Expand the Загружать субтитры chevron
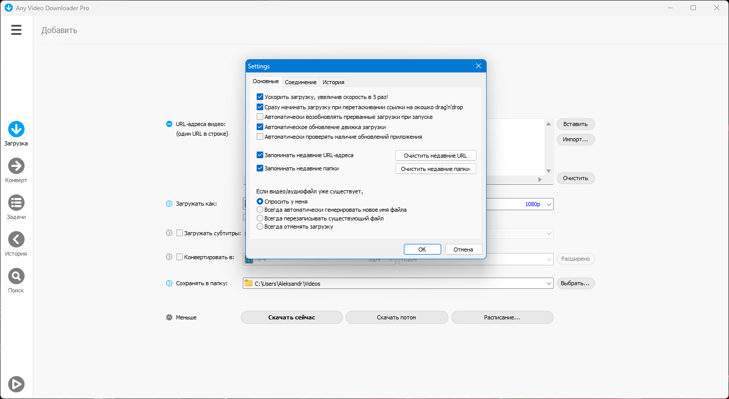This screenshot has width=729, height=399. pos(169,233)
